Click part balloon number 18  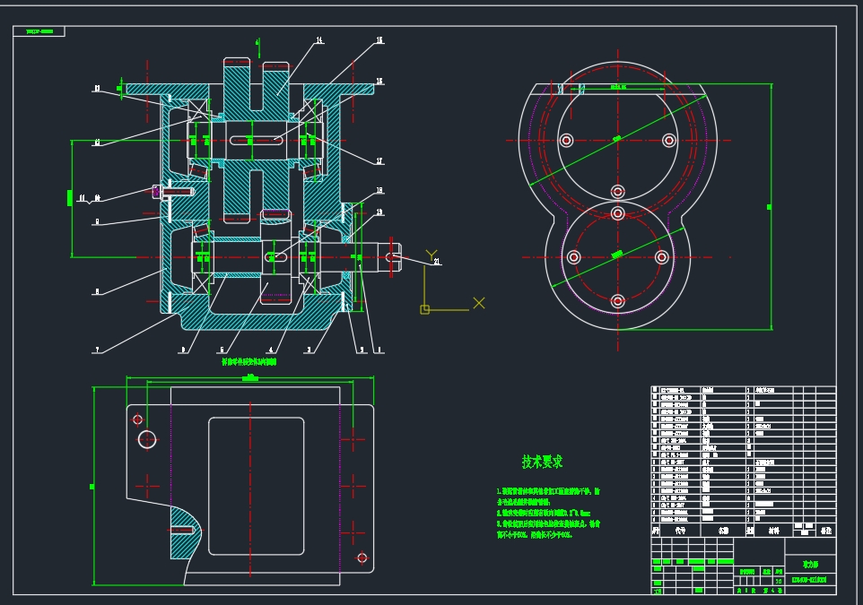coord(379,190)
